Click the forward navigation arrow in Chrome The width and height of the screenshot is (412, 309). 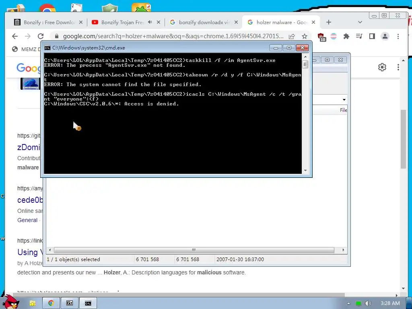click(x=28, y=36)
